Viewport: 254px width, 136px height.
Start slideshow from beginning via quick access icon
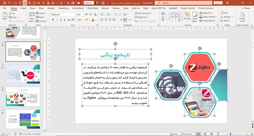[x=20, y=3]
